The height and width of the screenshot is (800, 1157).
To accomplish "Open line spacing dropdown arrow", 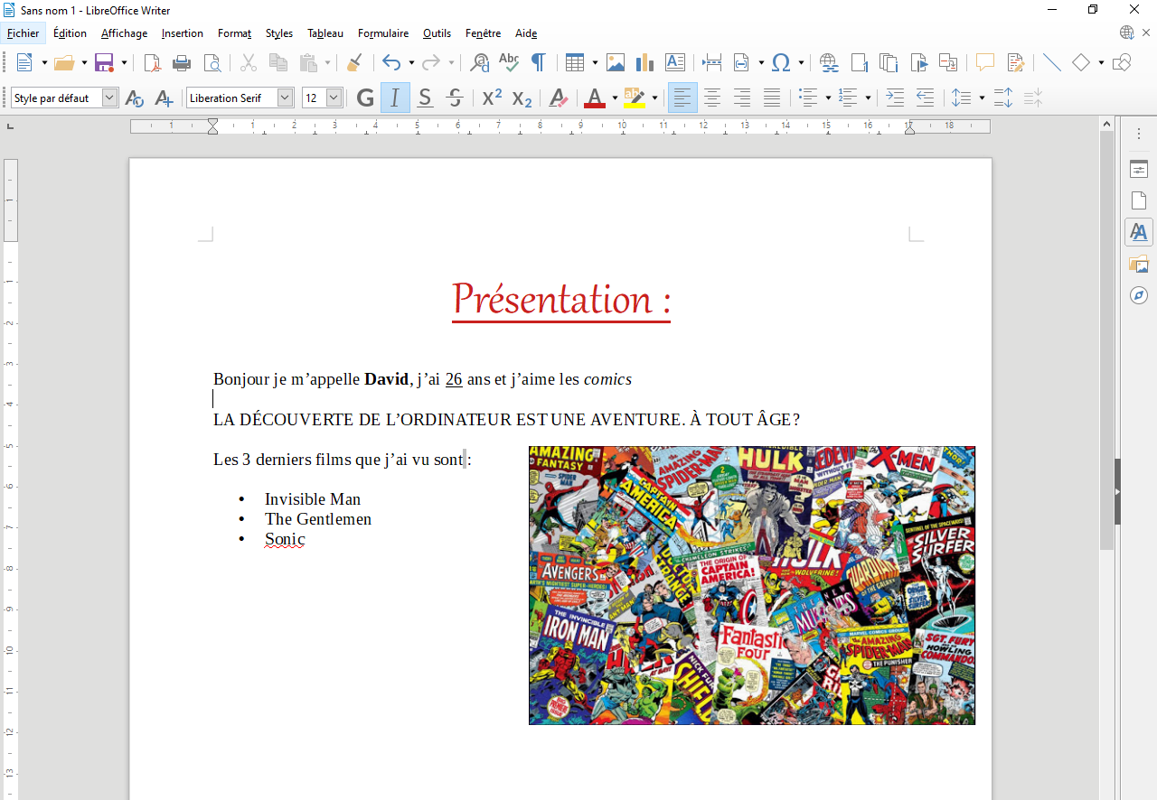I will [982, 98].
